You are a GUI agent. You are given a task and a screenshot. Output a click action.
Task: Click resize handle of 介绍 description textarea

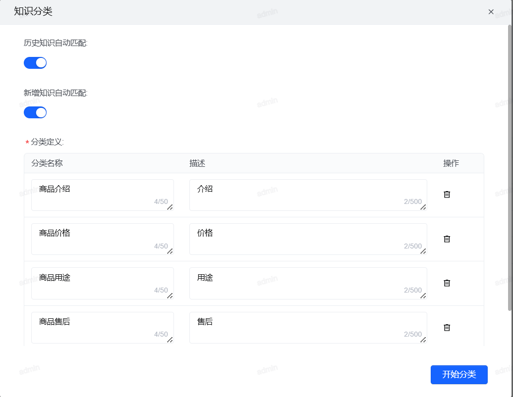point(423,207)
